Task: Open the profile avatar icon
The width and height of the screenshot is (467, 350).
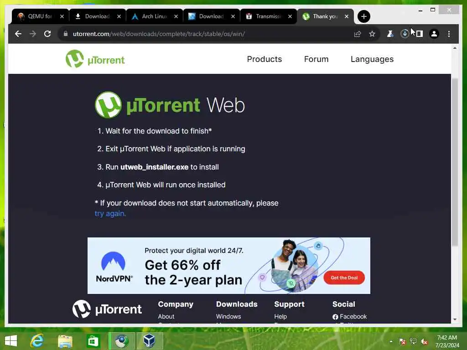Action: click(434, 34)
